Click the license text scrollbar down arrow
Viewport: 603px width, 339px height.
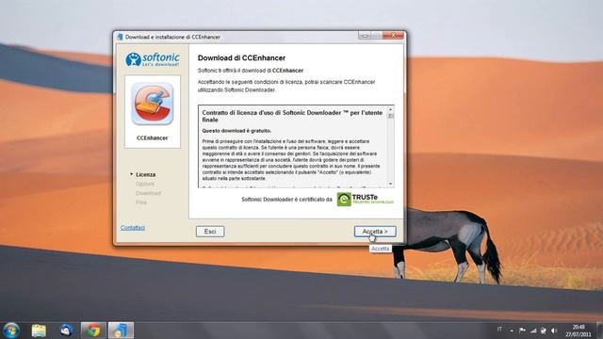click(390, 184)
